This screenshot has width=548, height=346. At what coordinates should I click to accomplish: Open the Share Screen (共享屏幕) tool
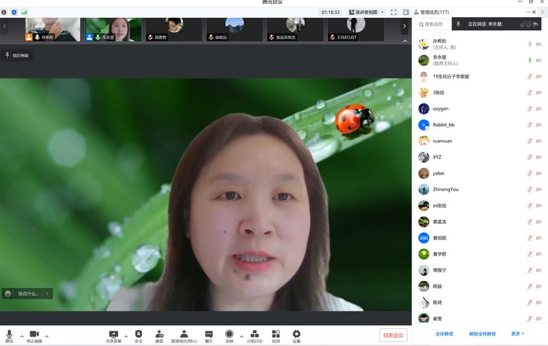113,334
